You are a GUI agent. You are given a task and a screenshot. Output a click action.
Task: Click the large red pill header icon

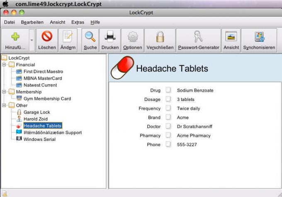point(122,68)
